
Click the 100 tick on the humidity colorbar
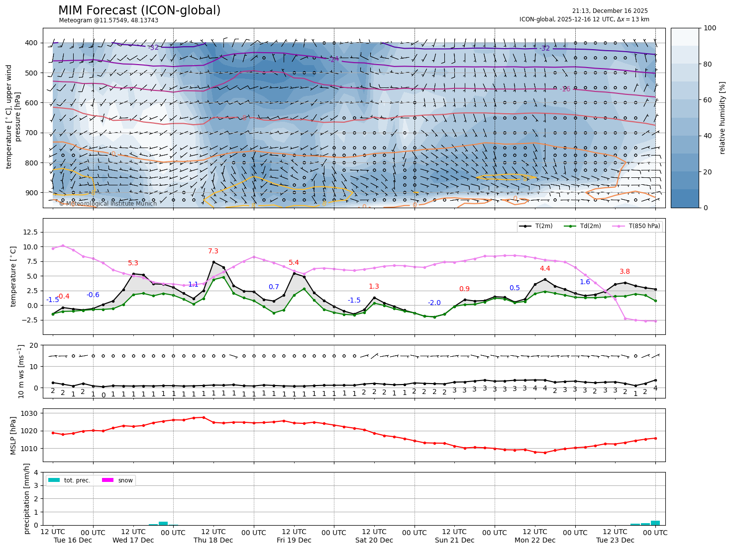point(710,28)
